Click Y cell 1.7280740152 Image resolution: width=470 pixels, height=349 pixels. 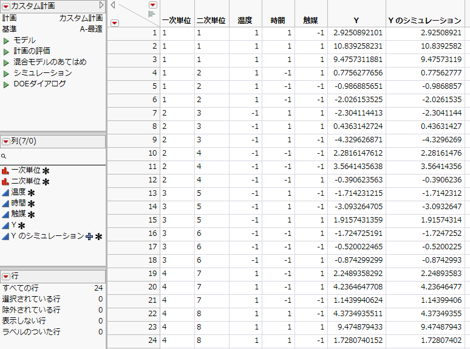358,340
